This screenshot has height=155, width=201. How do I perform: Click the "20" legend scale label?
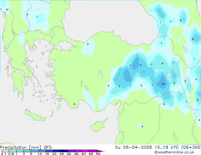pyautogui.click(x=54, y=154)
